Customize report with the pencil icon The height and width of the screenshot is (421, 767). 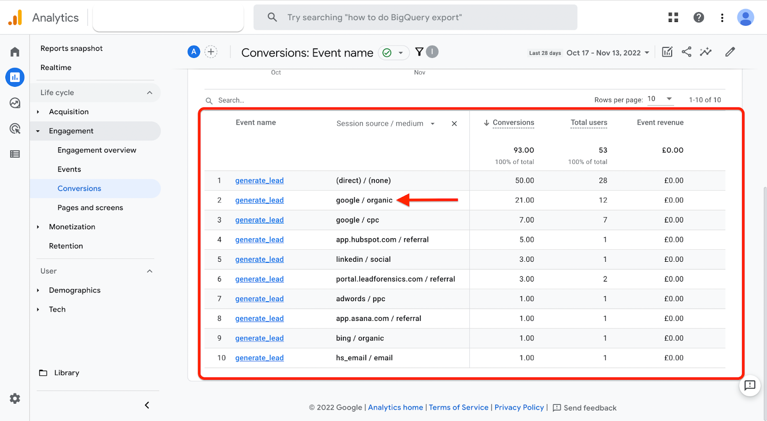tap(730, 52)
